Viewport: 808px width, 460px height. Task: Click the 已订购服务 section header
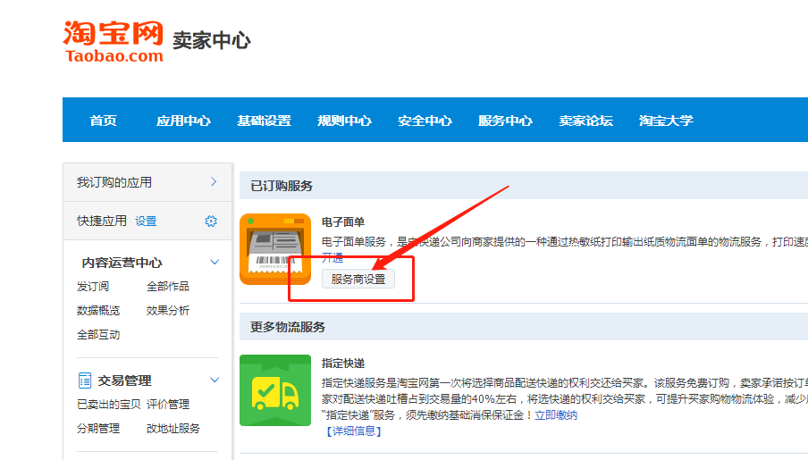(282, 186)
